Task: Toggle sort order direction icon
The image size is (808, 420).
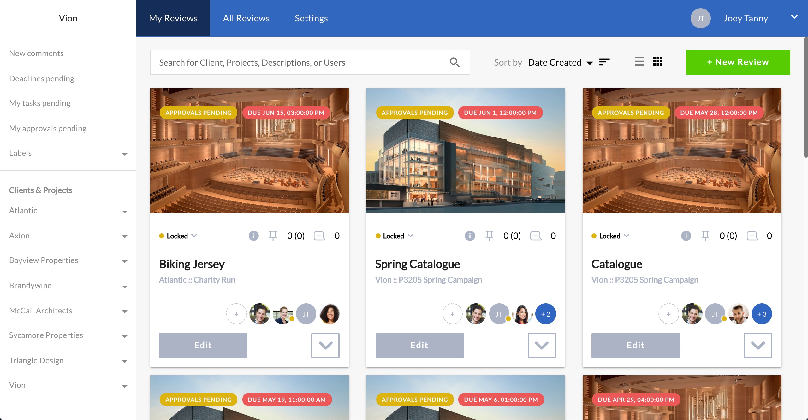Action: click(604, 62)
